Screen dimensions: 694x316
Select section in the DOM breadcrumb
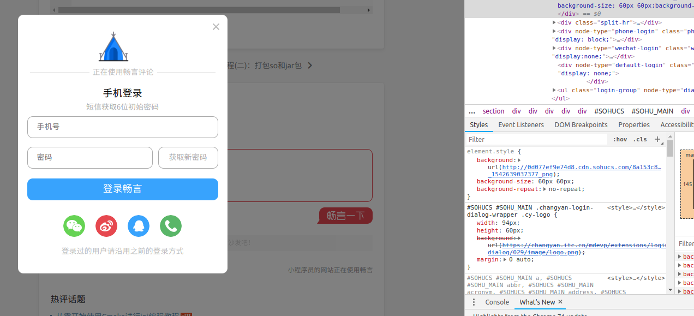(493, 111)
